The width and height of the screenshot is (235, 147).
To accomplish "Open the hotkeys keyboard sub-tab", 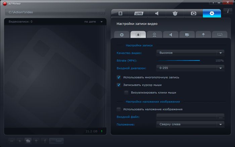I will [x=220, y=34].
